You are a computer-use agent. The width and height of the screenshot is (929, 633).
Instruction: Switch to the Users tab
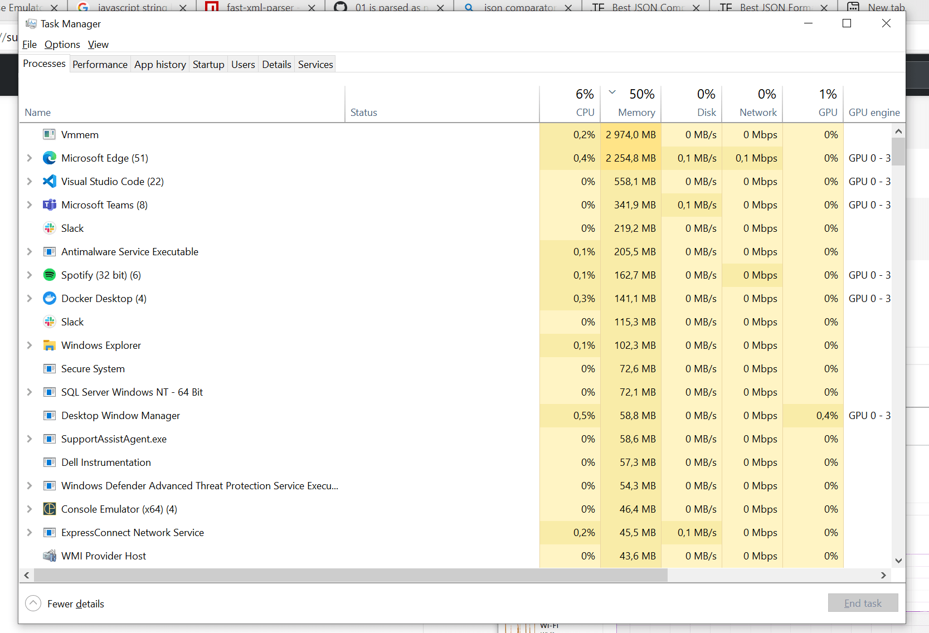243,65
